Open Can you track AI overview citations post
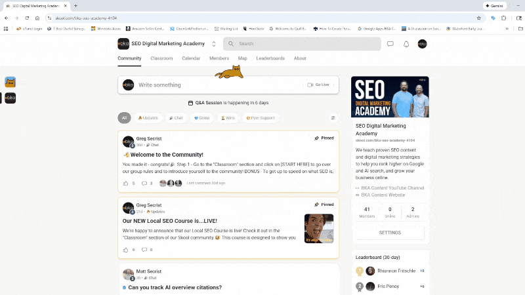This screenshot has height=295, width=525. (175, 287)
